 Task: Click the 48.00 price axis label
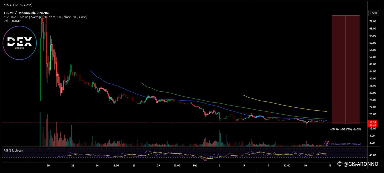click(372, 64)
